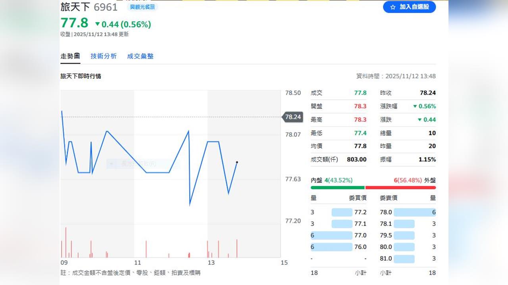Switch to the 技術分析 tab
The image size is (508, 285).
click(104, 56)
